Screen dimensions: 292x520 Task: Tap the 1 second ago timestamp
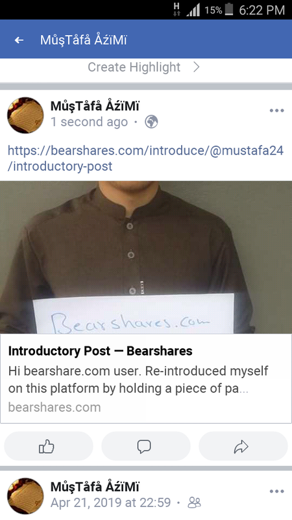click(x=89, y=122)
